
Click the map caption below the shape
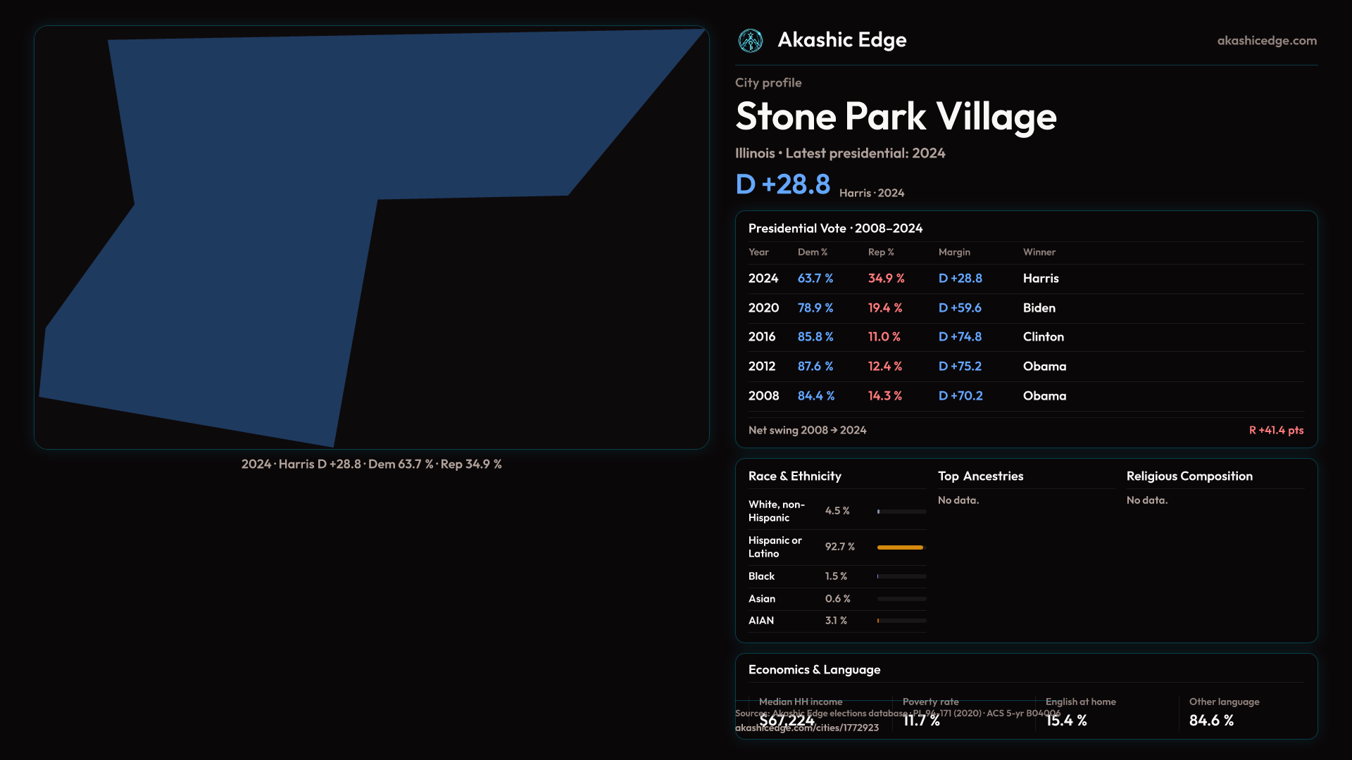click(x=371, y=464)
